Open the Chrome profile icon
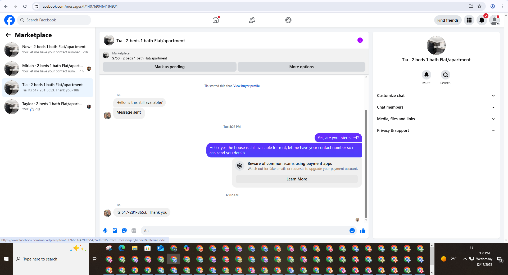 pos(493,6)
